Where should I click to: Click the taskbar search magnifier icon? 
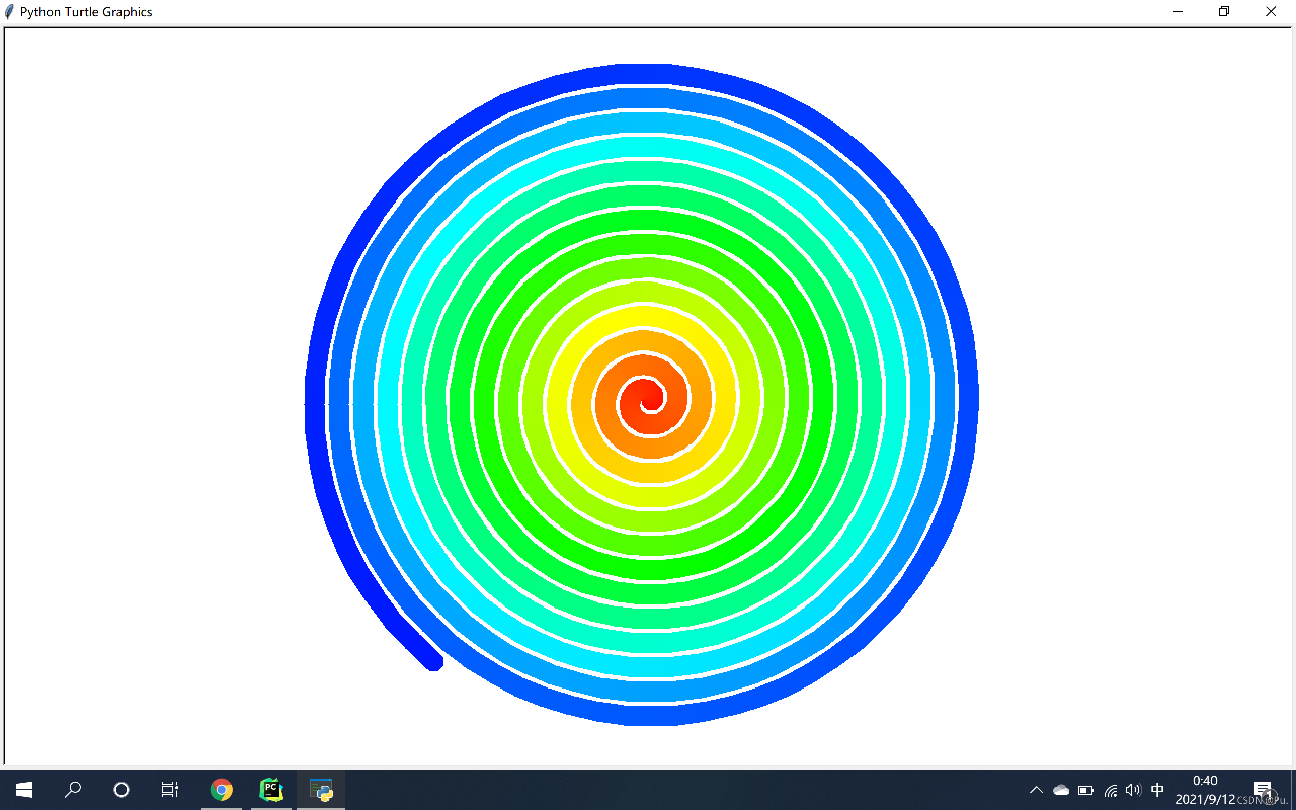73,790
